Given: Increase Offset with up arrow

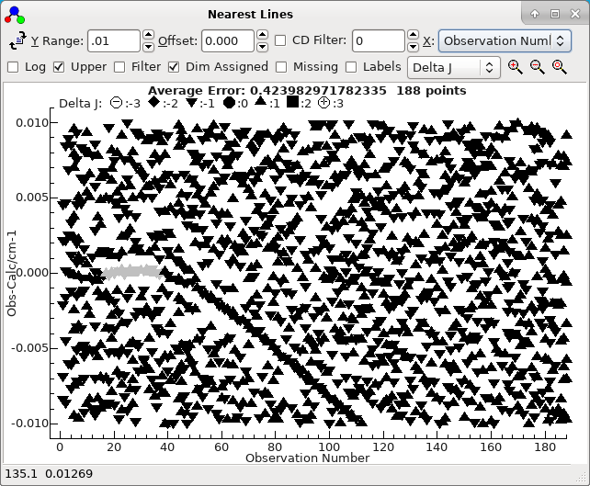Looking at the screenshot, I should click(262, 35).
